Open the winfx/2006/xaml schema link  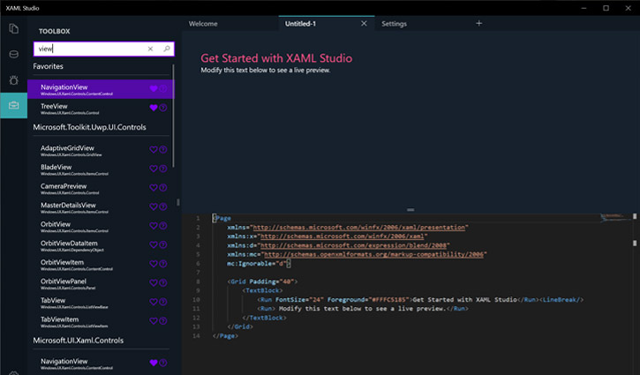click(x=342, y=236)
